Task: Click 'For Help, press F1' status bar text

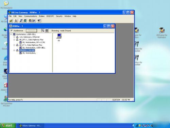Action: 15,100
